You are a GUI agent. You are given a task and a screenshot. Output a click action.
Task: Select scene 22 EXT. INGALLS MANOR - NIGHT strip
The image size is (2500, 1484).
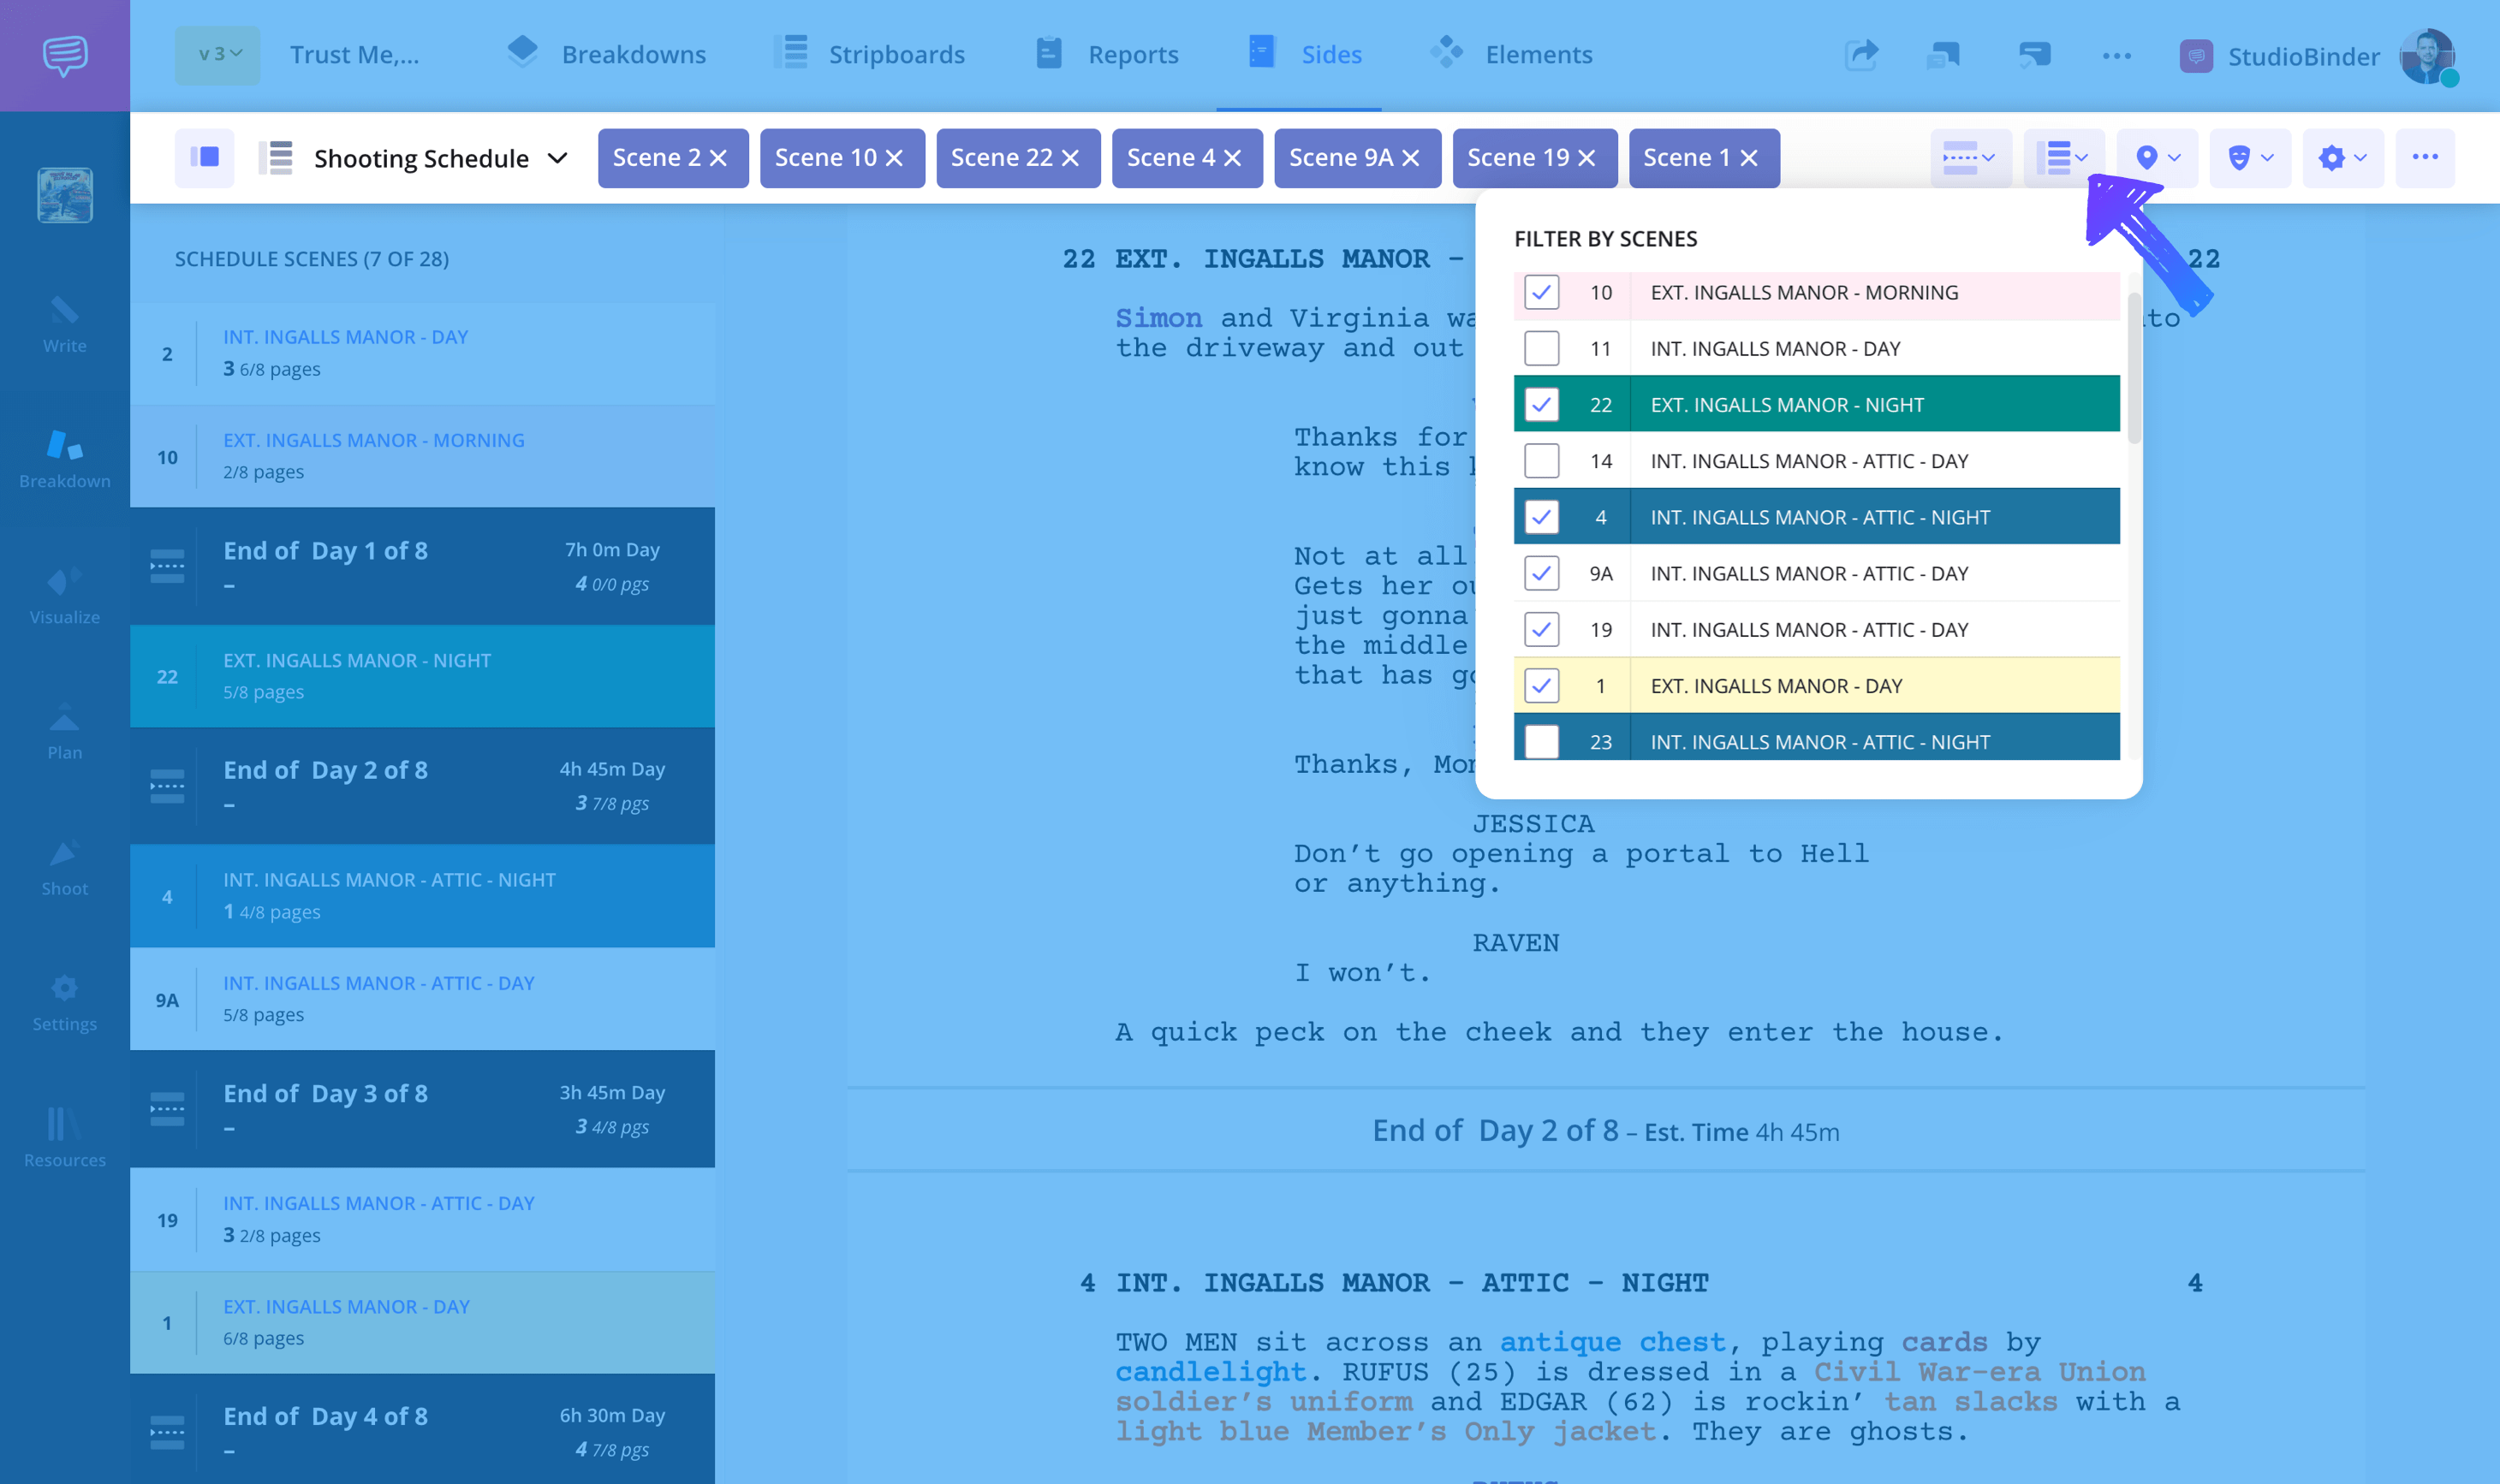[x=422, y=676]
